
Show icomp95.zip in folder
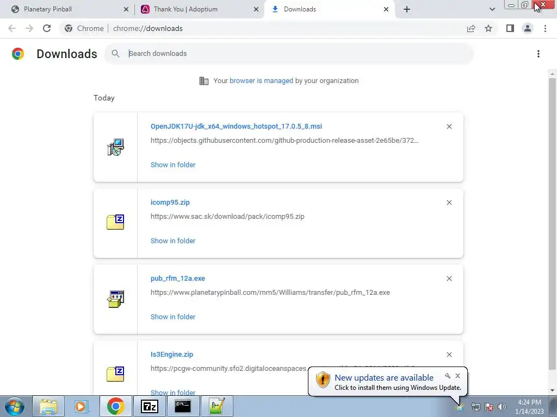[x=173, y=241]
